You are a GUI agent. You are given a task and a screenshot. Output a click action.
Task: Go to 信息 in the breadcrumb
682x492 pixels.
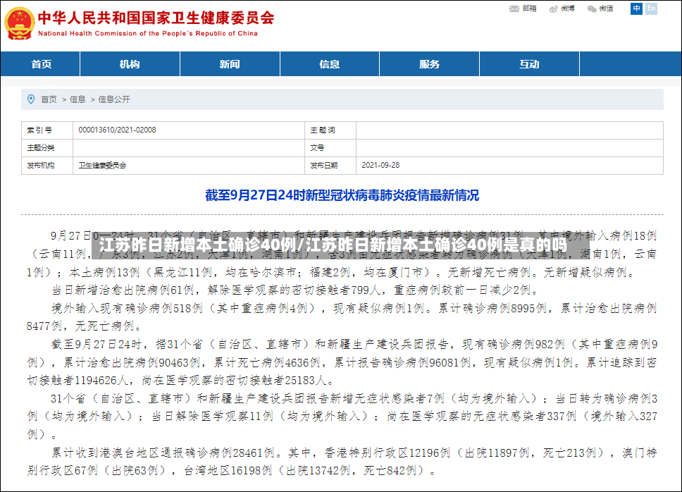(x=77, y=99)
